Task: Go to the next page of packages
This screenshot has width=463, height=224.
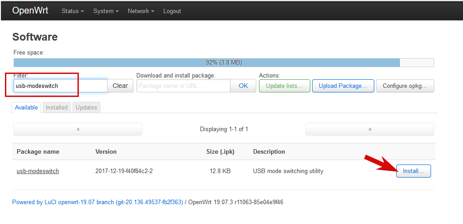Action: click(370, 129)
